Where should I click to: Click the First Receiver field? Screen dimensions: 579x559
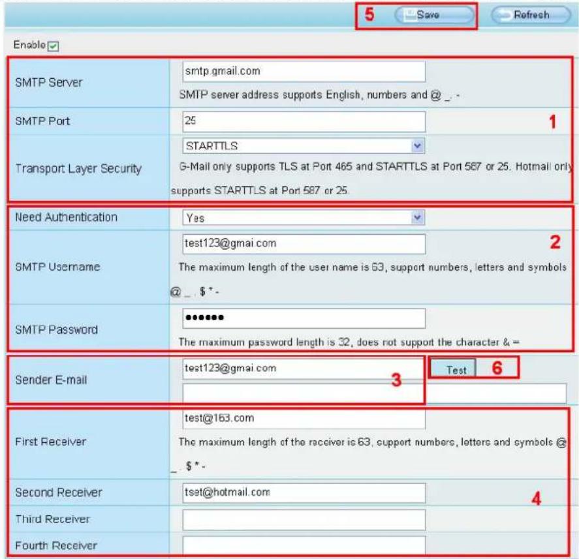coord(304,419)
